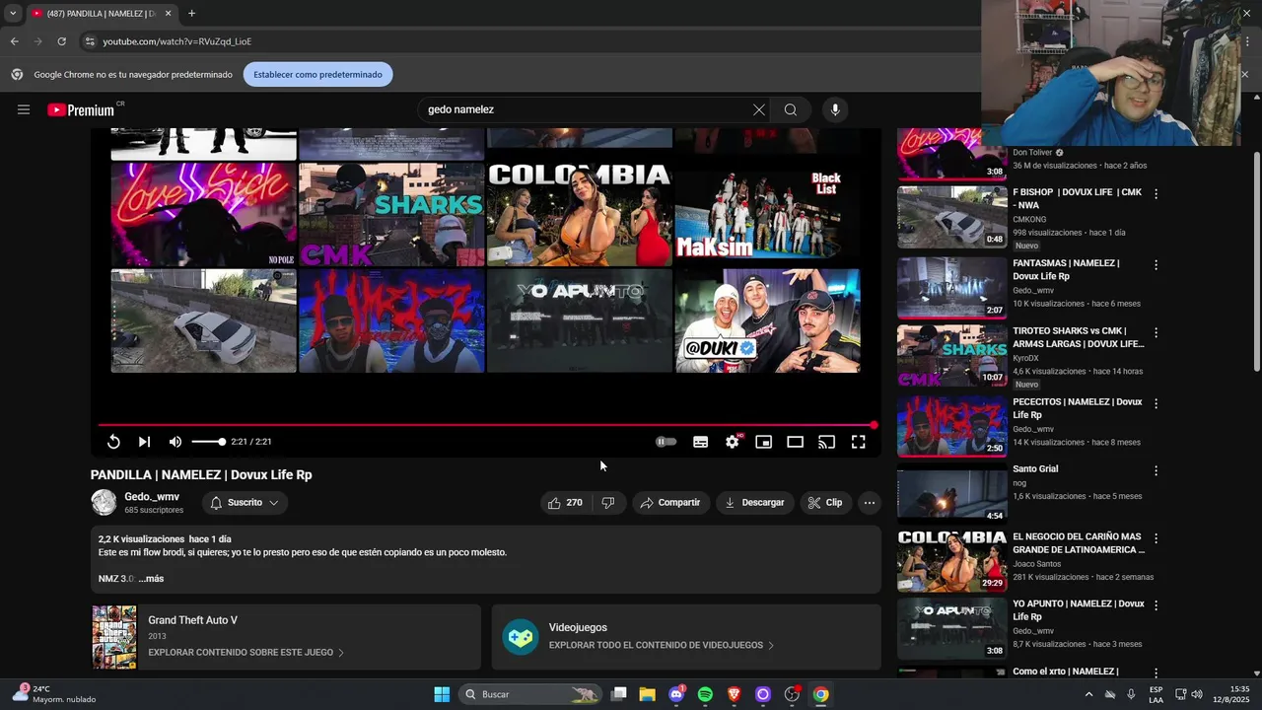The image size is (1262, 710).
Task: Open options for FANTASMAS sidebar video
Action: pyautogui.click(x=1156, y=264)
